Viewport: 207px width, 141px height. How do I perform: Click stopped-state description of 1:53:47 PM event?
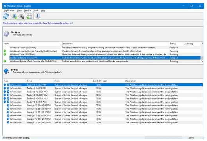tap(152, 85)
